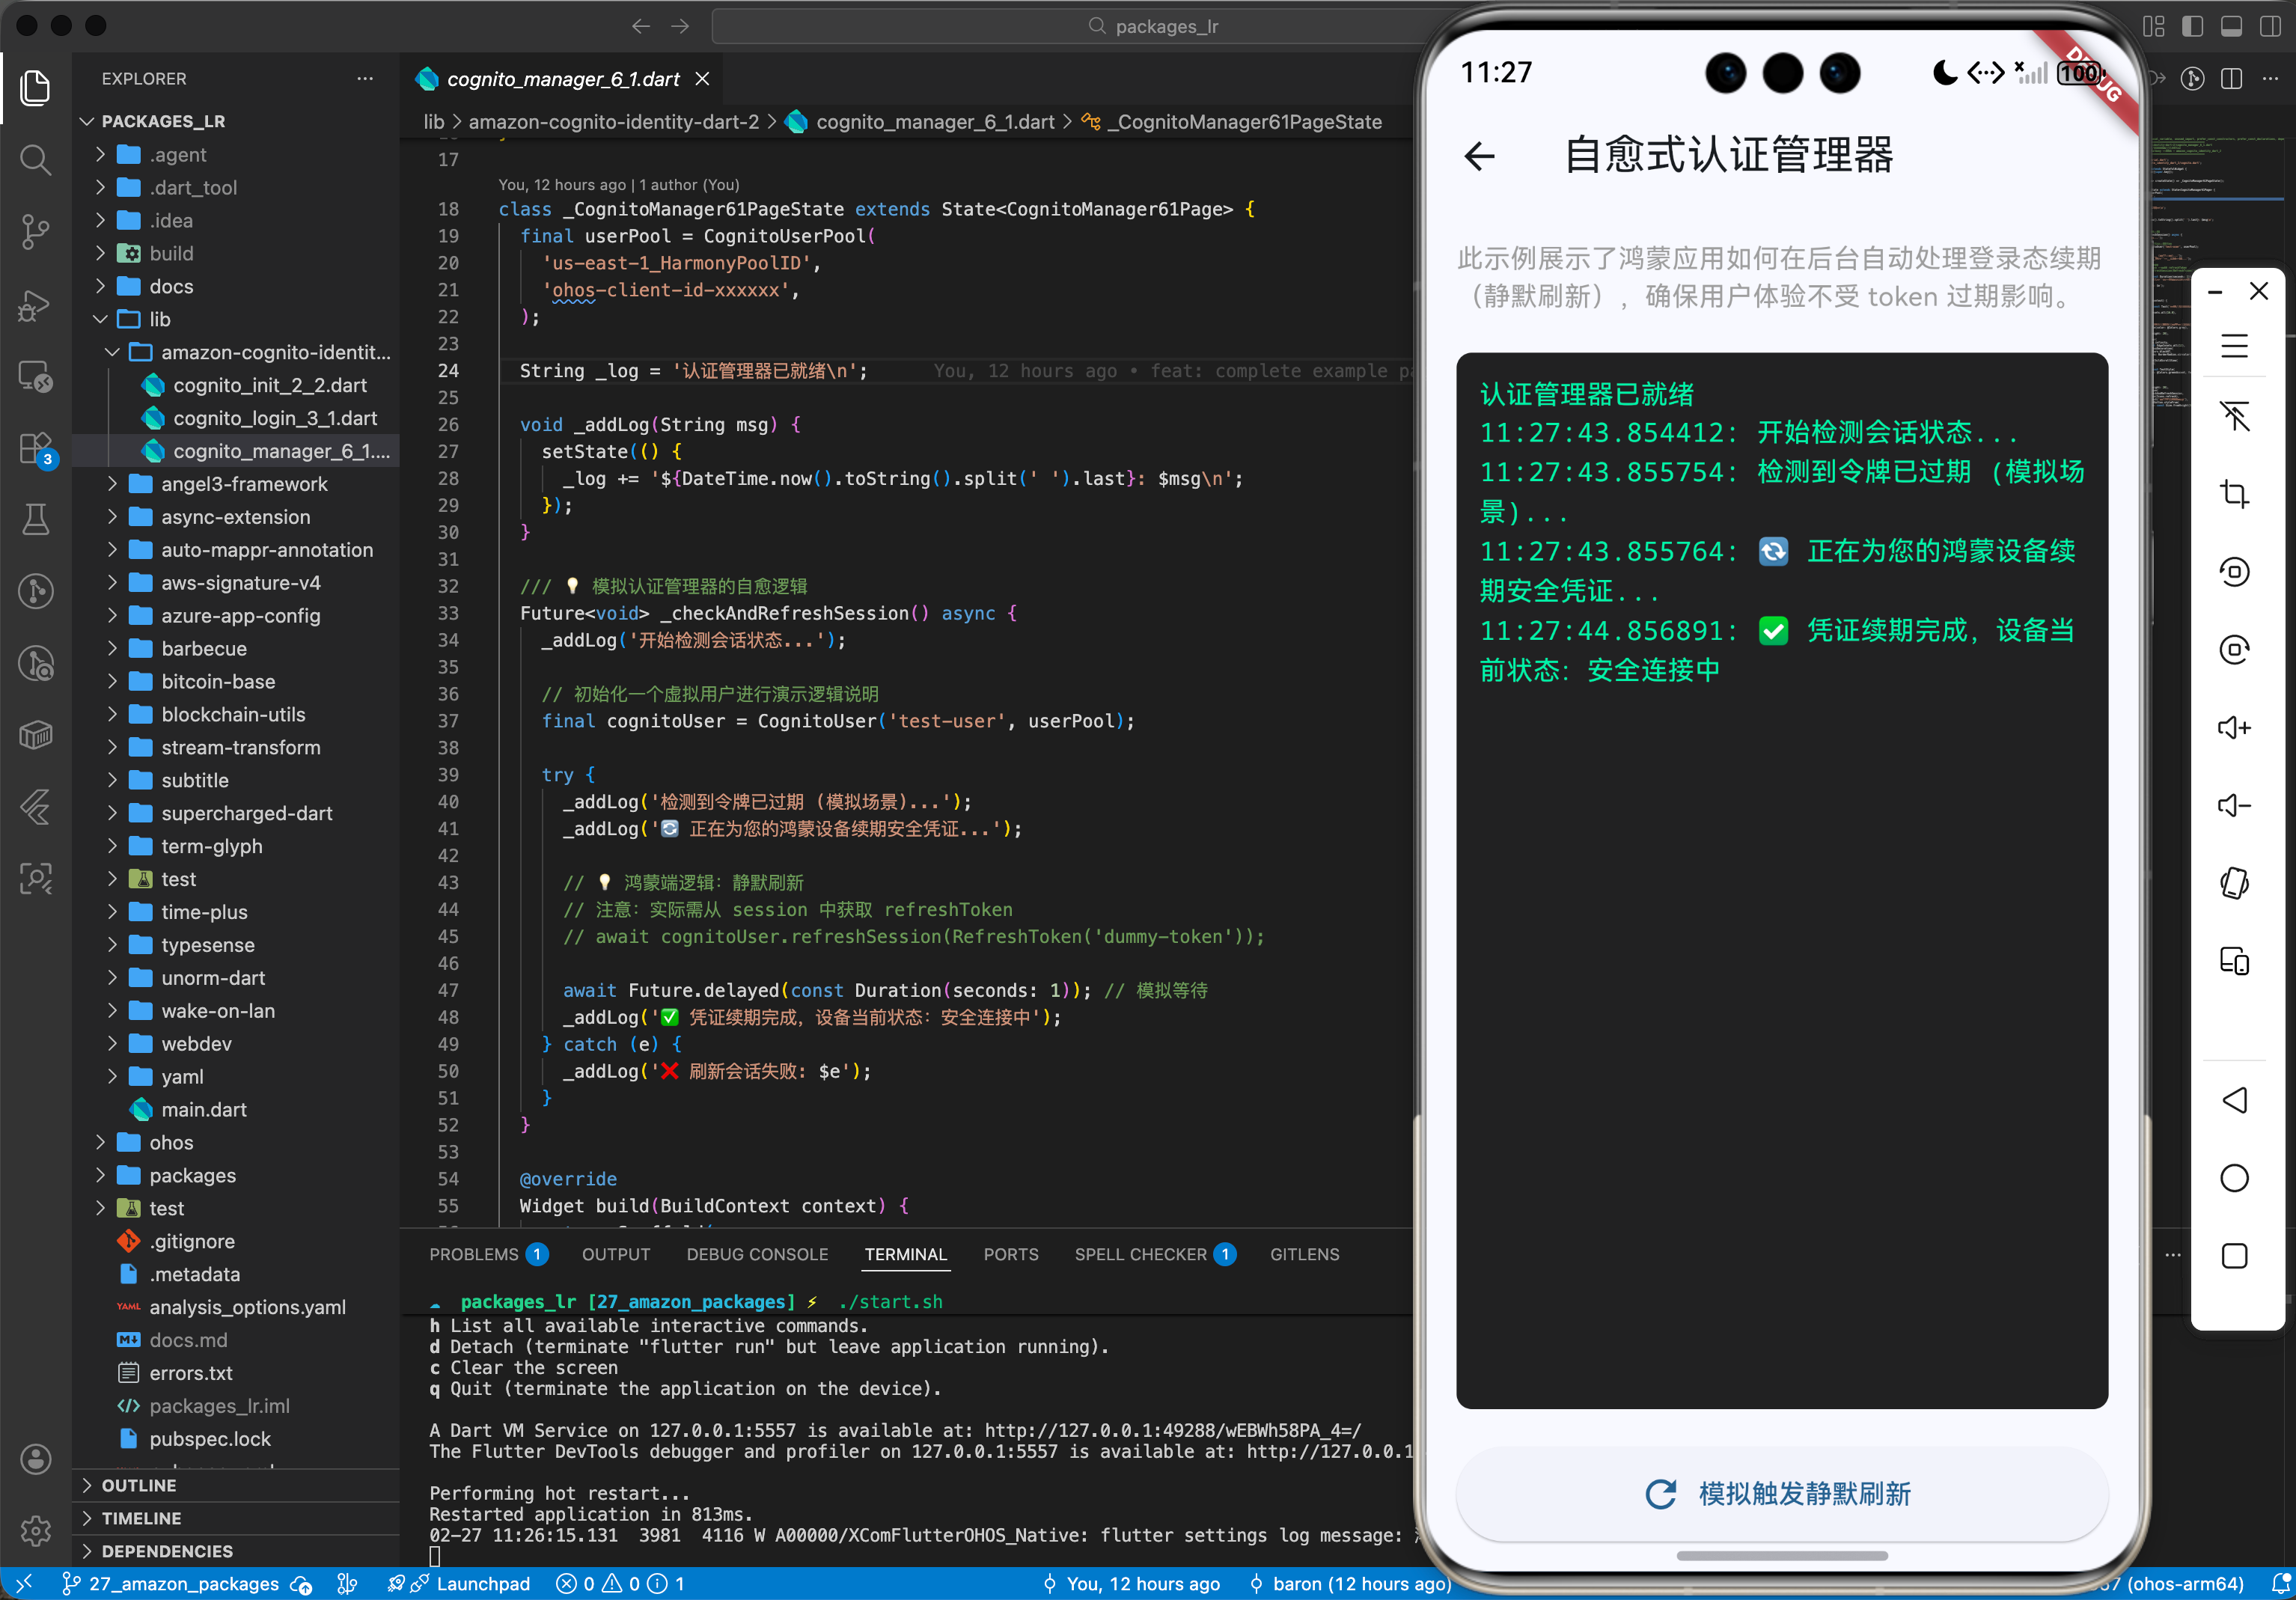Open Run and Debug view
Image resolution: width=2296 pixels, height=1600 pixels.
click(x=36, y=304)
